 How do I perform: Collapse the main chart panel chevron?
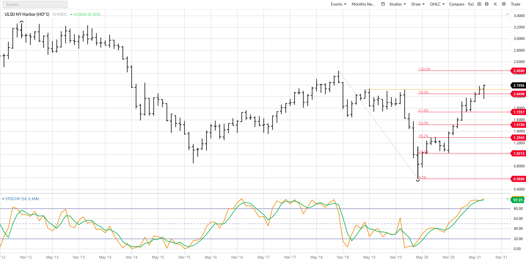[507, 14]
